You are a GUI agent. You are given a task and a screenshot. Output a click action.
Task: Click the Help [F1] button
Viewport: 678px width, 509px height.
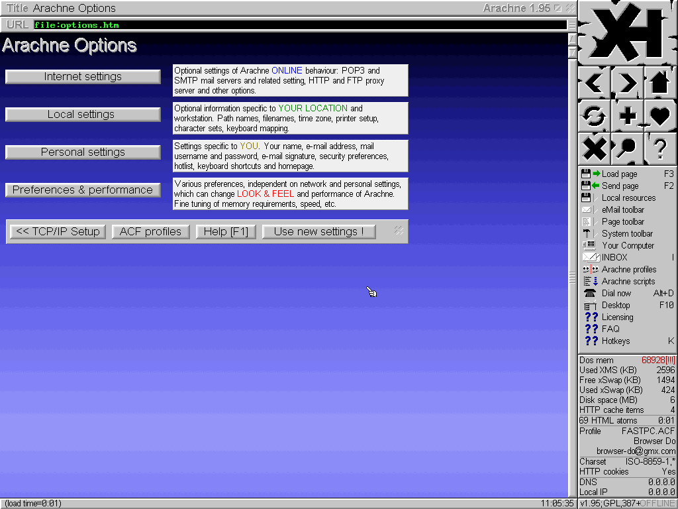(x=226, y=231)
